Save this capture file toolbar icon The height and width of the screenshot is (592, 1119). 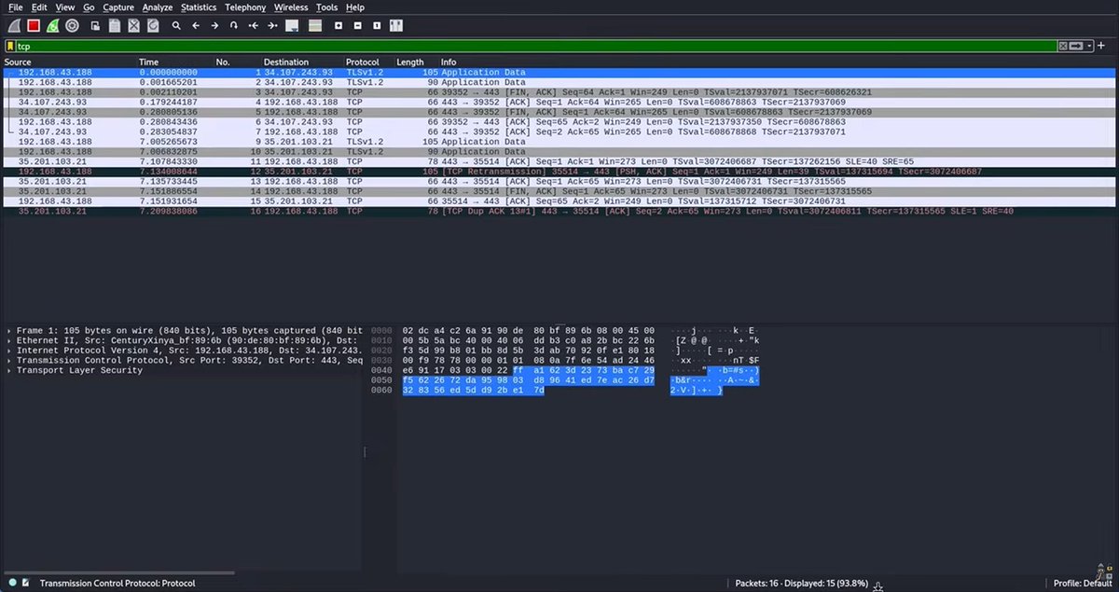click(115, 25)
